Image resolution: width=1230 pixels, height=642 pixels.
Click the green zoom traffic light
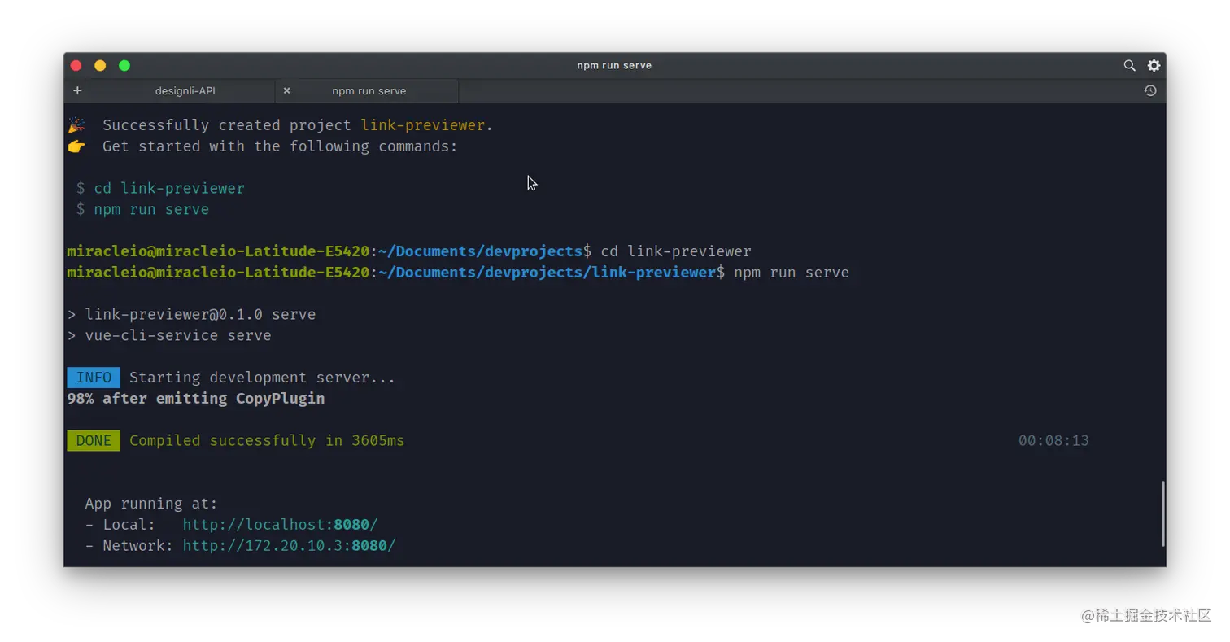pos(123,65)
